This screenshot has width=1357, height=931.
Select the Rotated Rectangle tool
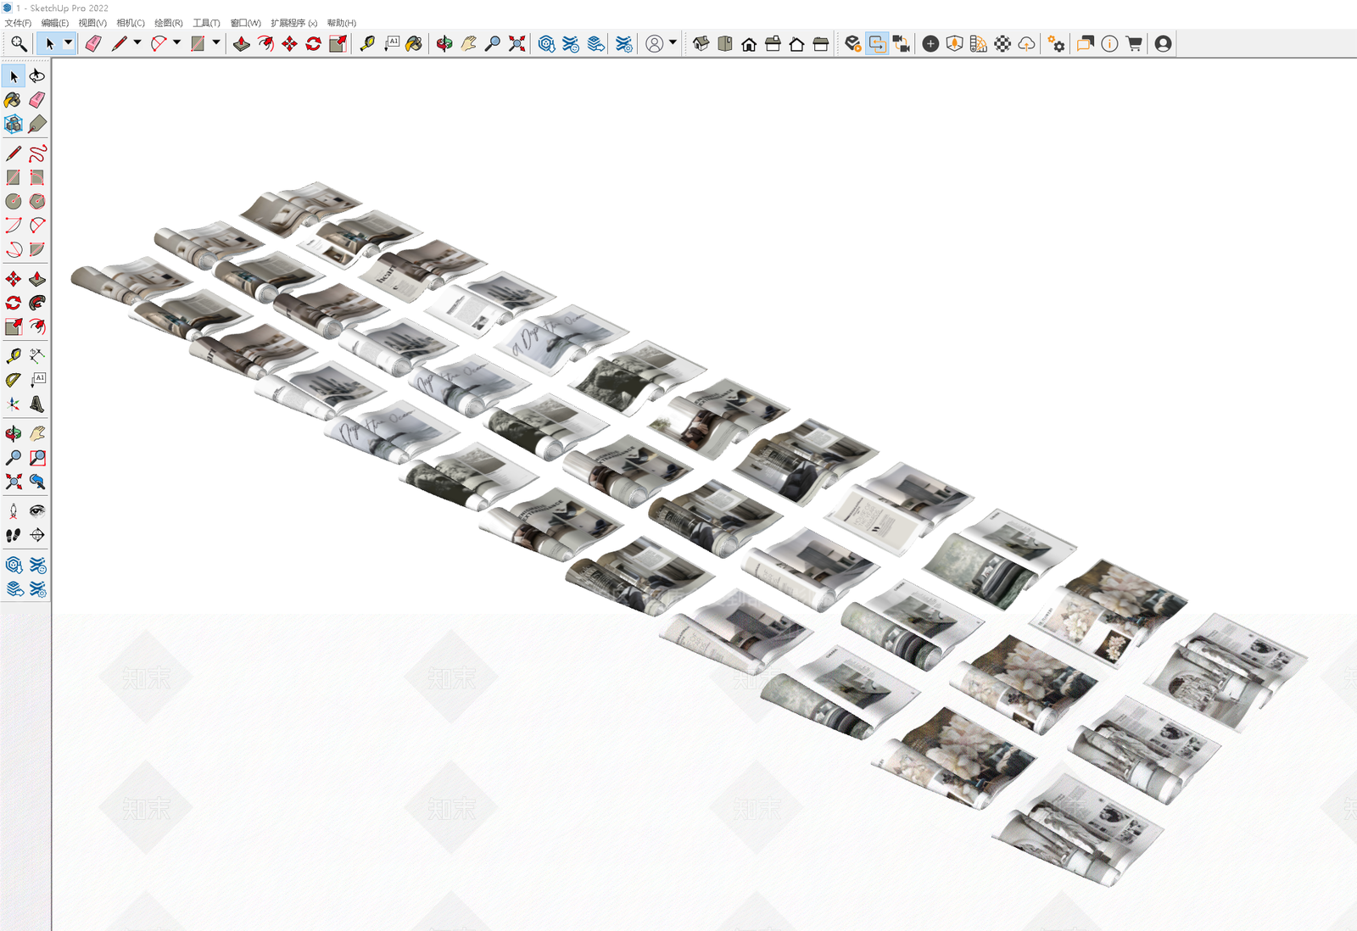click(37, 177)
